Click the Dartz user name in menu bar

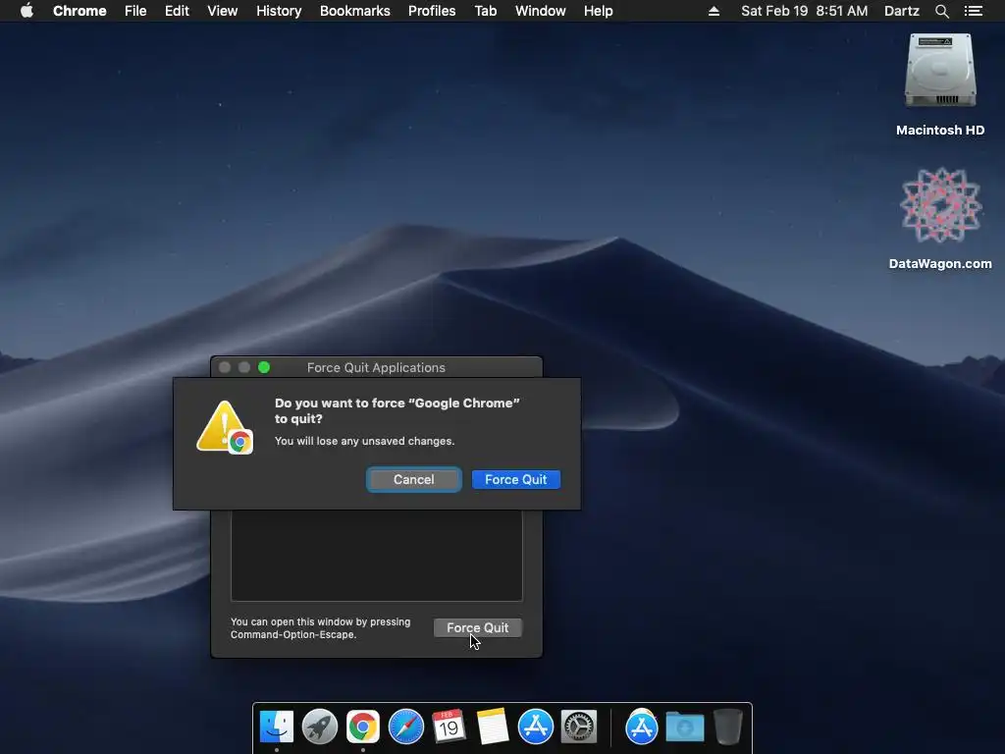902,11
